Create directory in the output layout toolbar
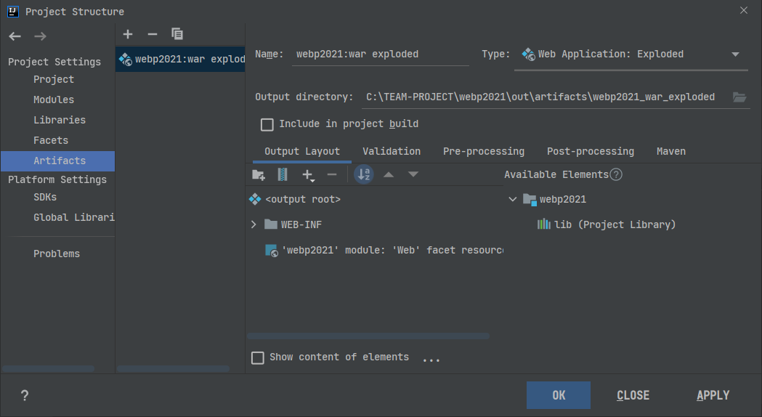762x417 pixels. coord(259,174)
